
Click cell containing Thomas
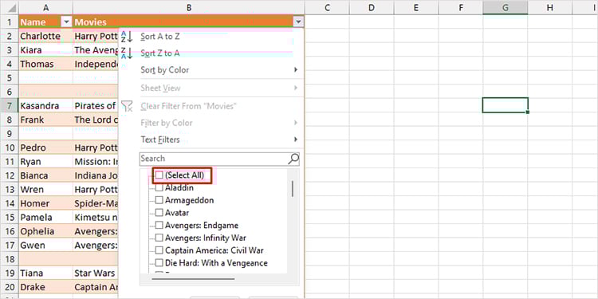pyautogui.click(x=45, y=64)
